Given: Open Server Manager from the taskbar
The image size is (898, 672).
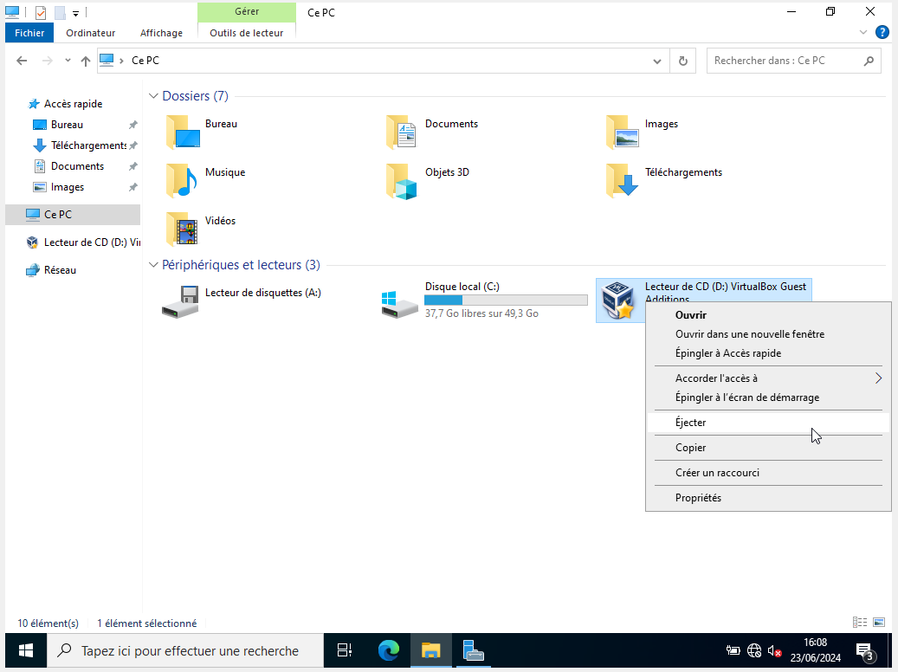Looking at the screenshot, I should [473, 650].
